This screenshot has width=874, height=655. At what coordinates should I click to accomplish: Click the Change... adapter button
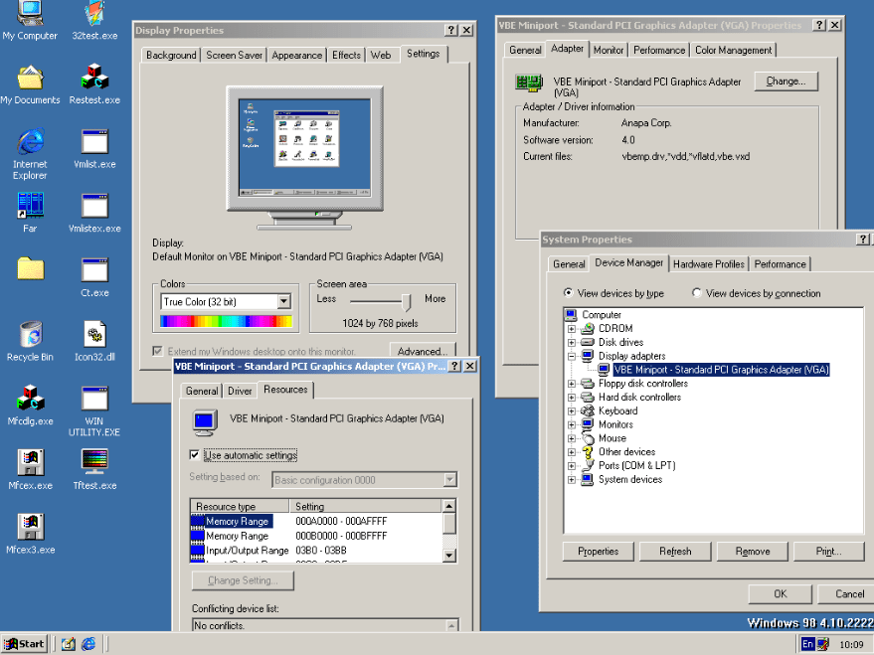(786, 82)
